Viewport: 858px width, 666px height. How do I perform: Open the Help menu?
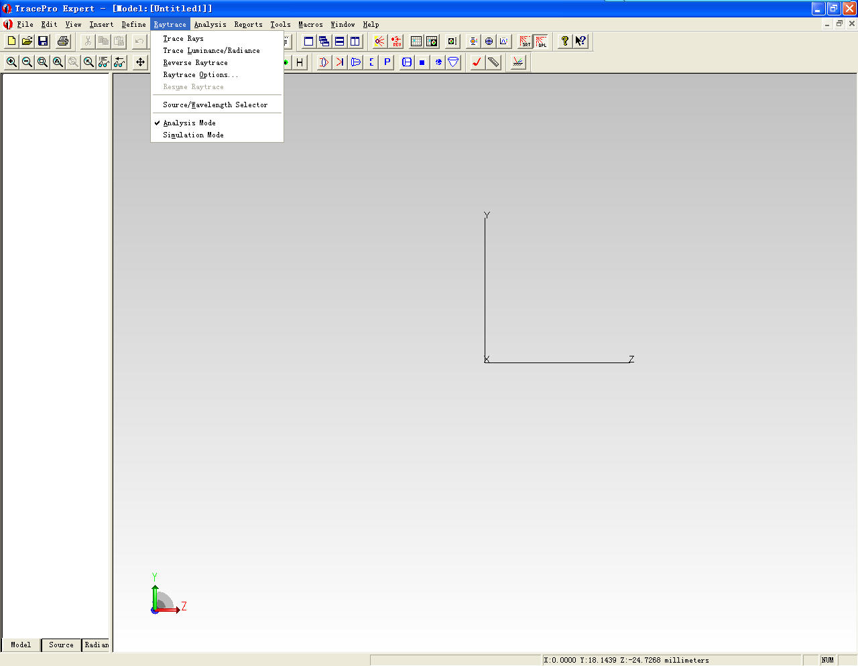coord(371,24)
